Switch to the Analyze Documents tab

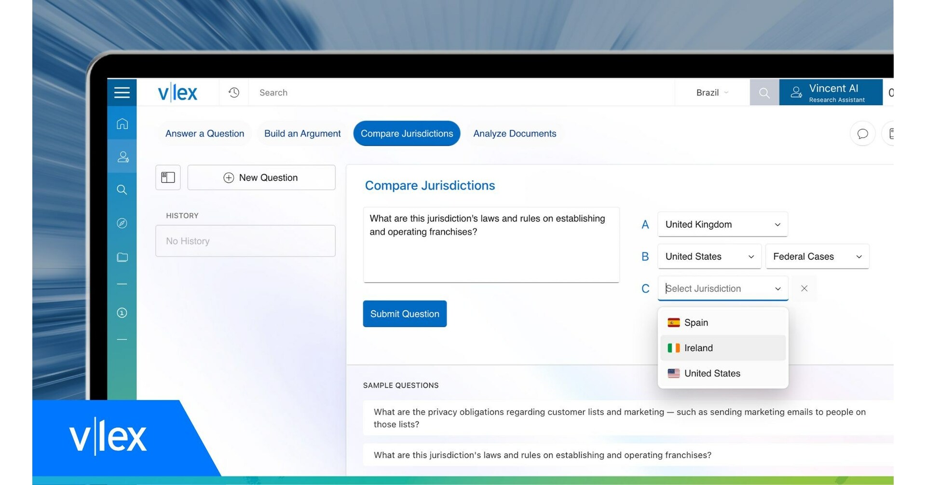click(515, 133)
